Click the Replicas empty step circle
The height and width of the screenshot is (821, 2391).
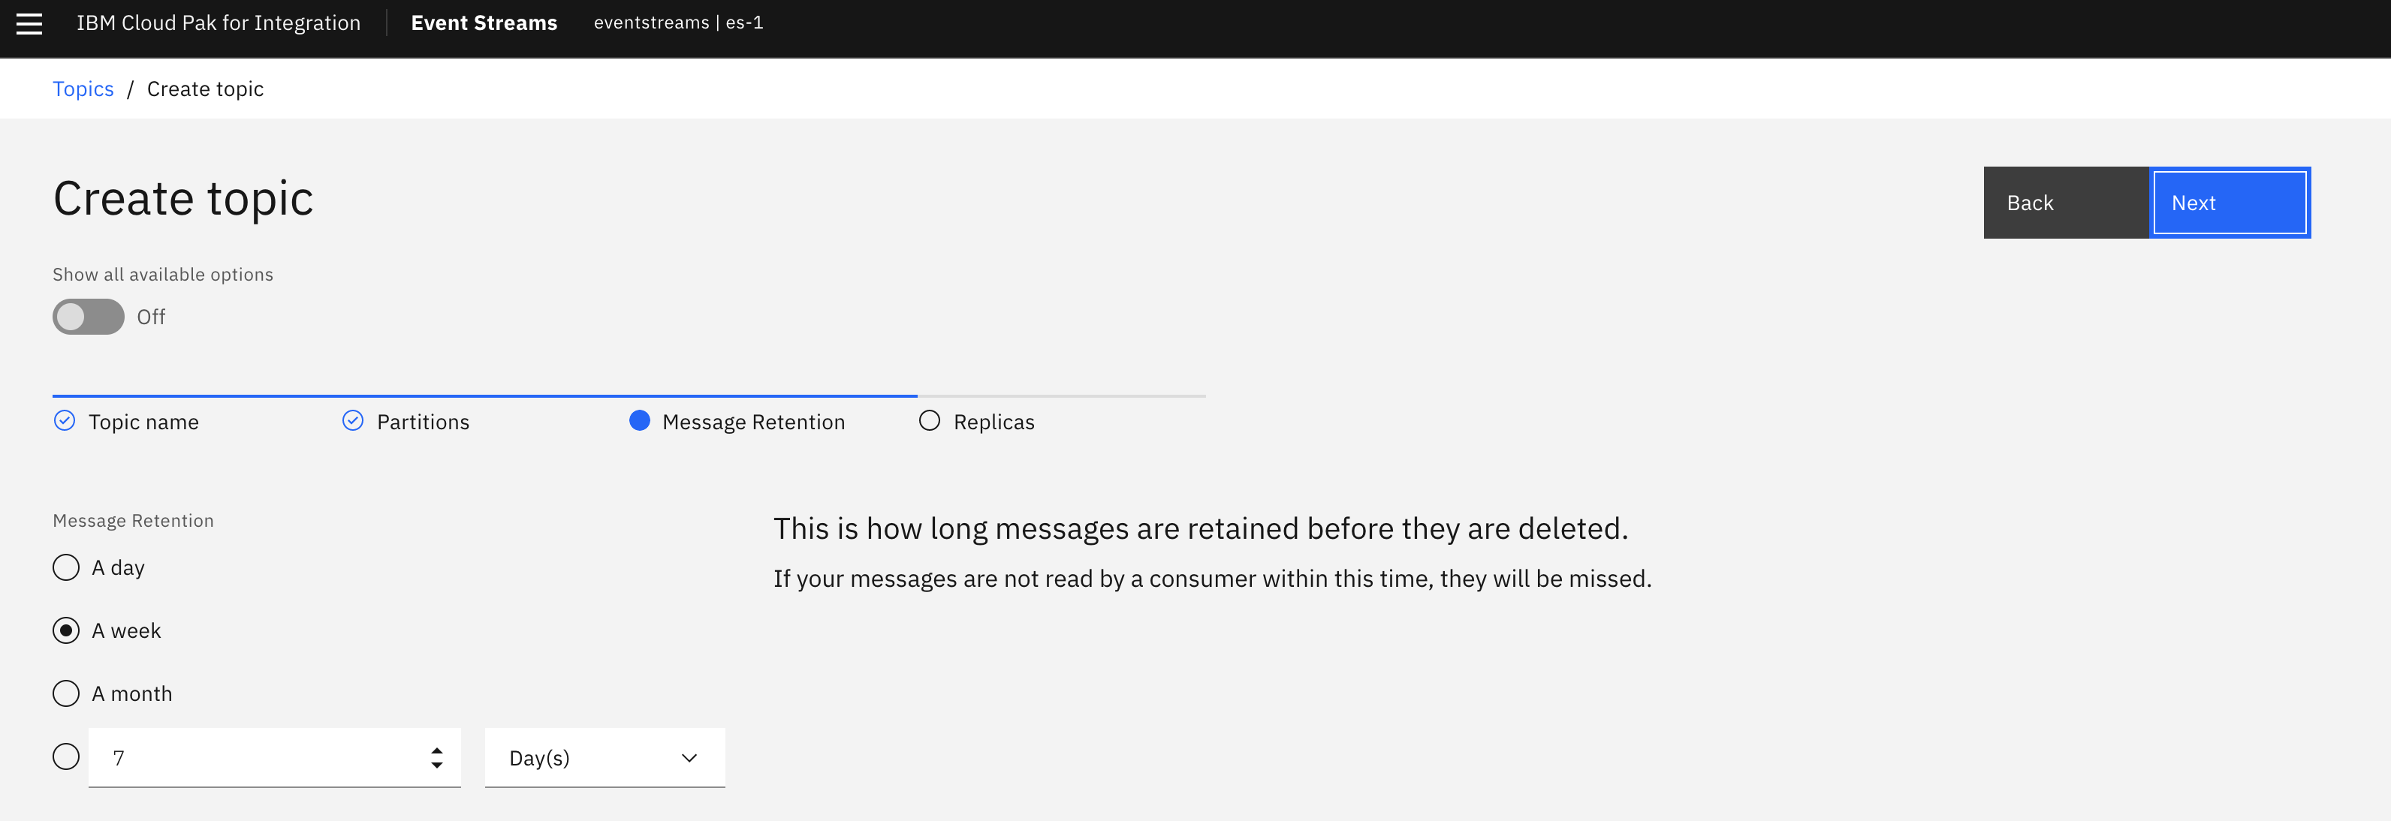(x=929, y=421)
